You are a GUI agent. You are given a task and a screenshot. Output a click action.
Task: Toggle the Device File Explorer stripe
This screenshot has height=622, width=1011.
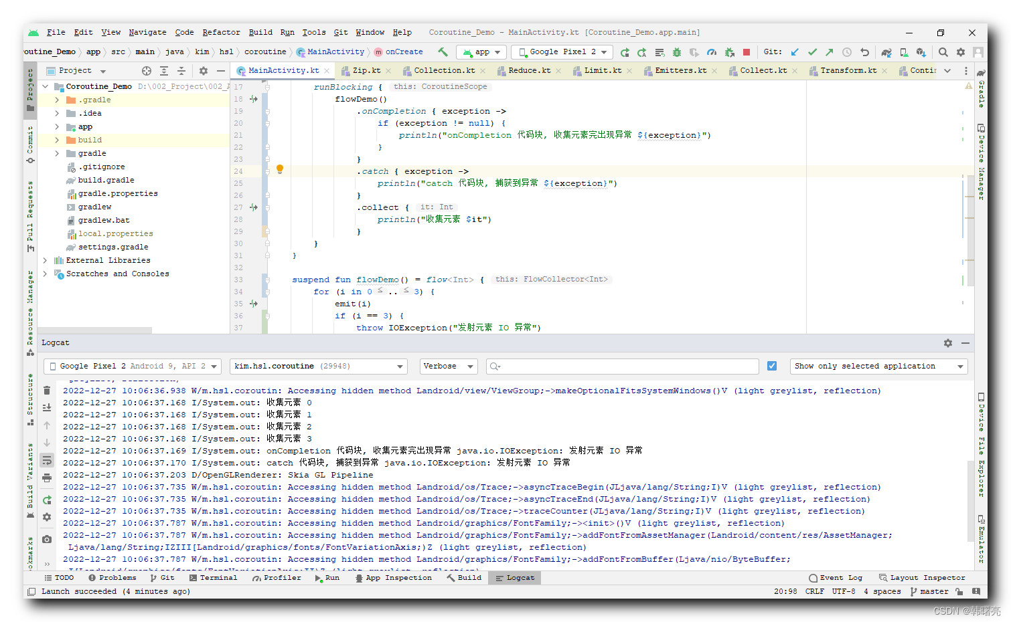(x=981, y=445)
